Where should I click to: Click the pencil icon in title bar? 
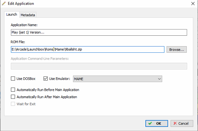click(x=4, y=4)
